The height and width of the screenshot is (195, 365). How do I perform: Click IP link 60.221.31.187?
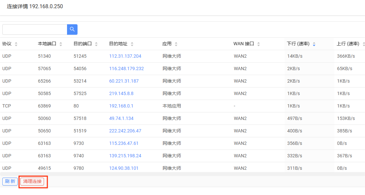(124, 81)
